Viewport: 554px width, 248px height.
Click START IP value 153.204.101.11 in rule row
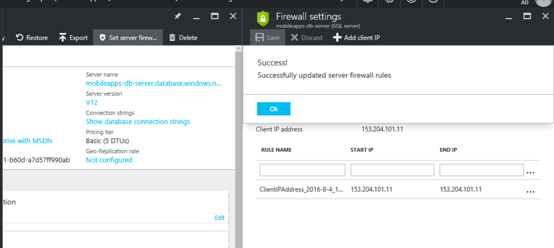tap(371, 190)
